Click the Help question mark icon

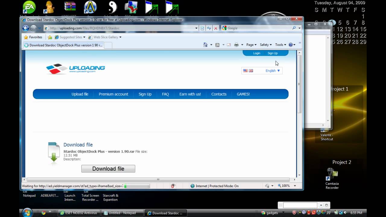click(291, 45)
